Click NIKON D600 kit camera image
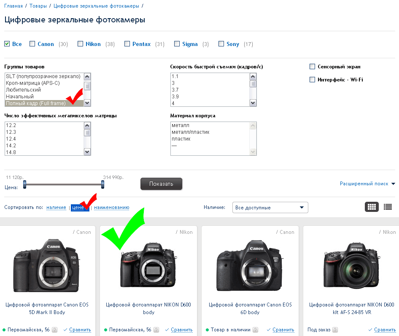Screen dimensions: 399x336 [351, 266]
